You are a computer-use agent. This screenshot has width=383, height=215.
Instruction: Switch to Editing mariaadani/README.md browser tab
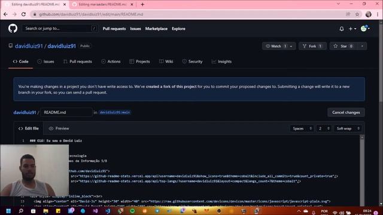(102, 4)
